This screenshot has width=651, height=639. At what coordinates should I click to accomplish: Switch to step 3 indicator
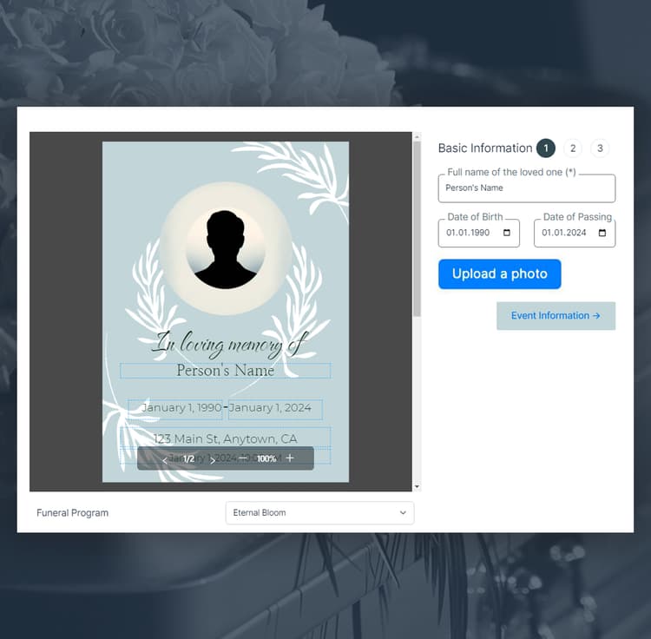600,148
